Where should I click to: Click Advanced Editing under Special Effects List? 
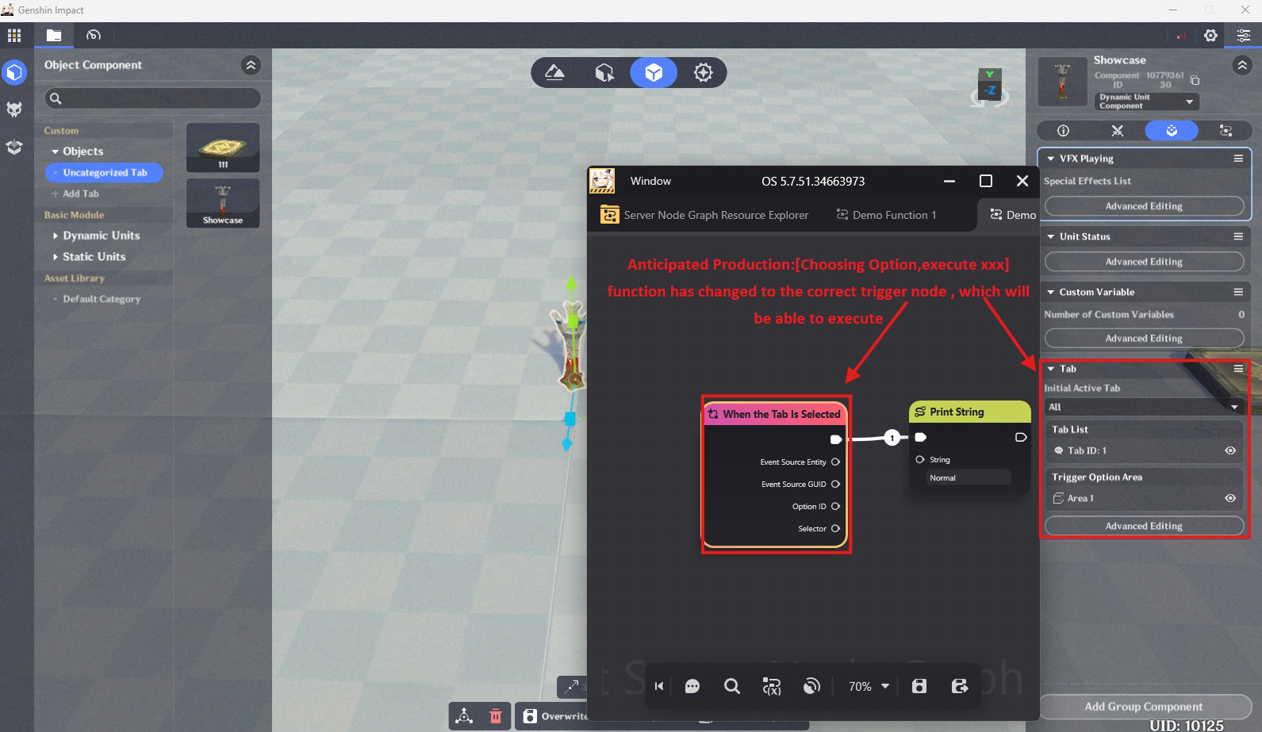click(x=1144, y=206)
